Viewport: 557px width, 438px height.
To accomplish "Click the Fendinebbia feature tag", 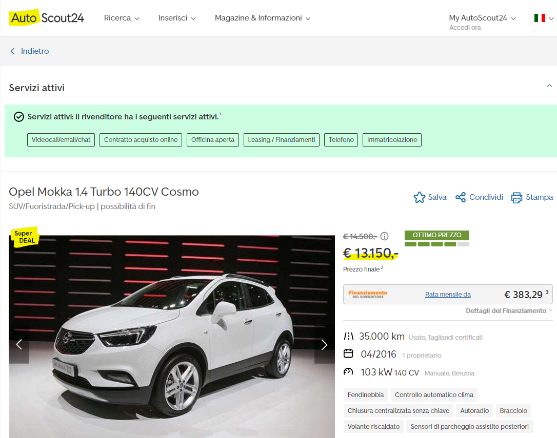I will 366,394.
